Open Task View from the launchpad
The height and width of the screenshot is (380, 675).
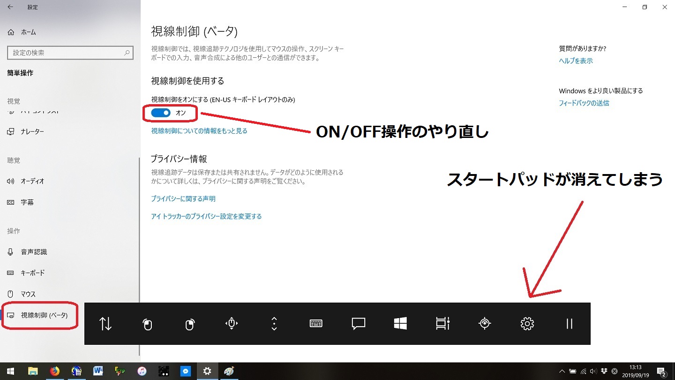[442, 324]
